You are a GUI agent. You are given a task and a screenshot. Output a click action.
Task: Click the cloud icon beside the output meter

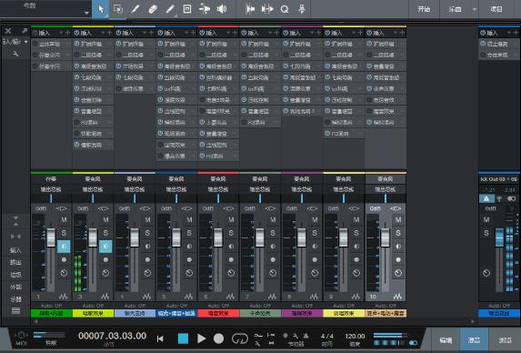[413, 342]
